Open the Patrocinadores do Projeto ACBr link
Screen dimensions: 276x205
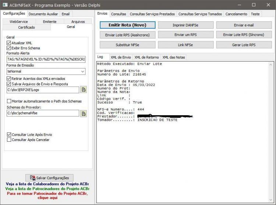pos(47,189)
